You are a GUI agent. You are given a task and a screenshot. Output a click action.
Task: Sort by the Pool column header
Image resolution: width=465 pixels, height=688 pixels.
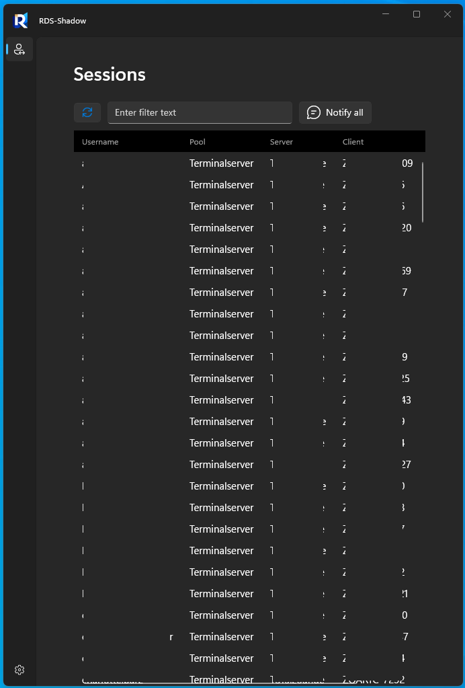click(197, 142)
